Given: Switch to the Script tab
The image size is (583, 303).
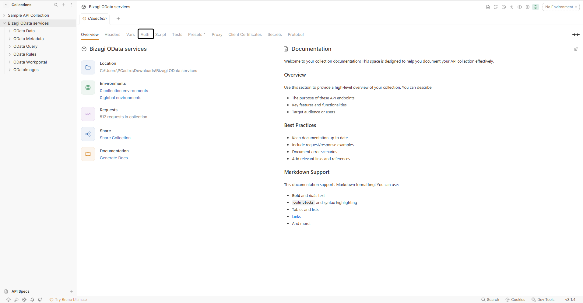Looking at the screenshot, I should point(161,35).
